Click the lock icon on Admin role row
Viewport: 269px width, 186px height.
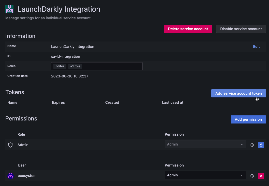click(x=261, y=145)
